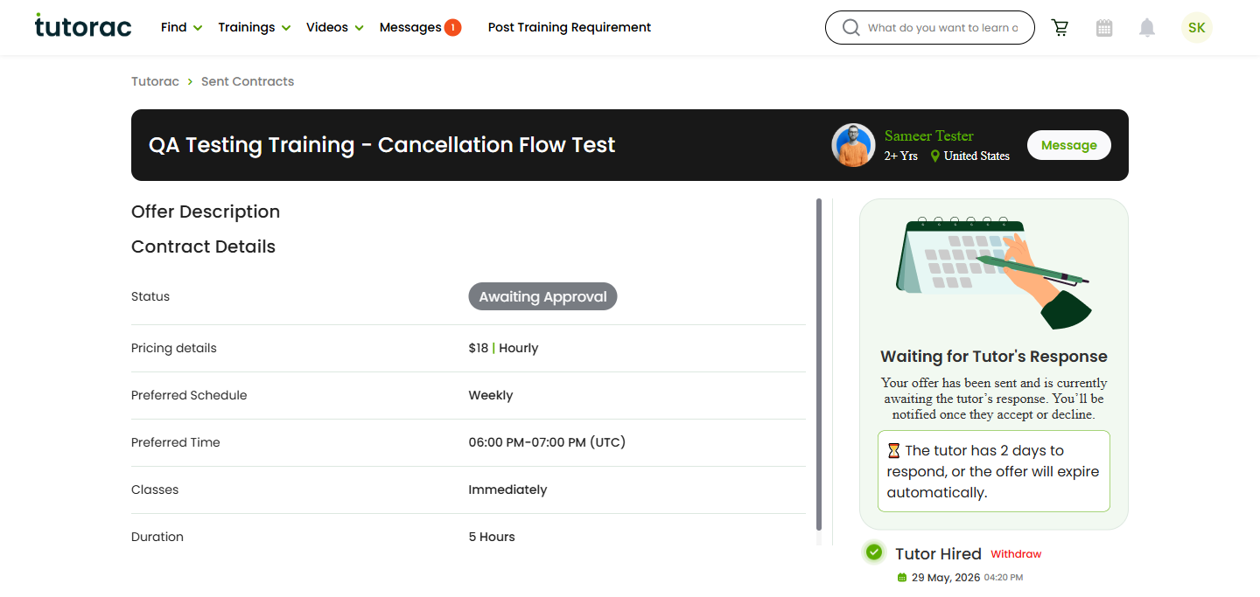Click the '04:20 PM' timestamp
The height and width of the screenshot is (597, 1260).
click(1004, 578)
